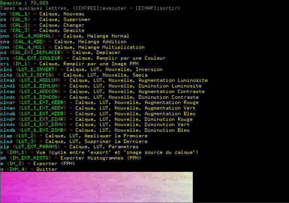Select the 'e' Exporter (PPM) row
Viewport: 289px width, 203px height.
click(x=38, y=164)
